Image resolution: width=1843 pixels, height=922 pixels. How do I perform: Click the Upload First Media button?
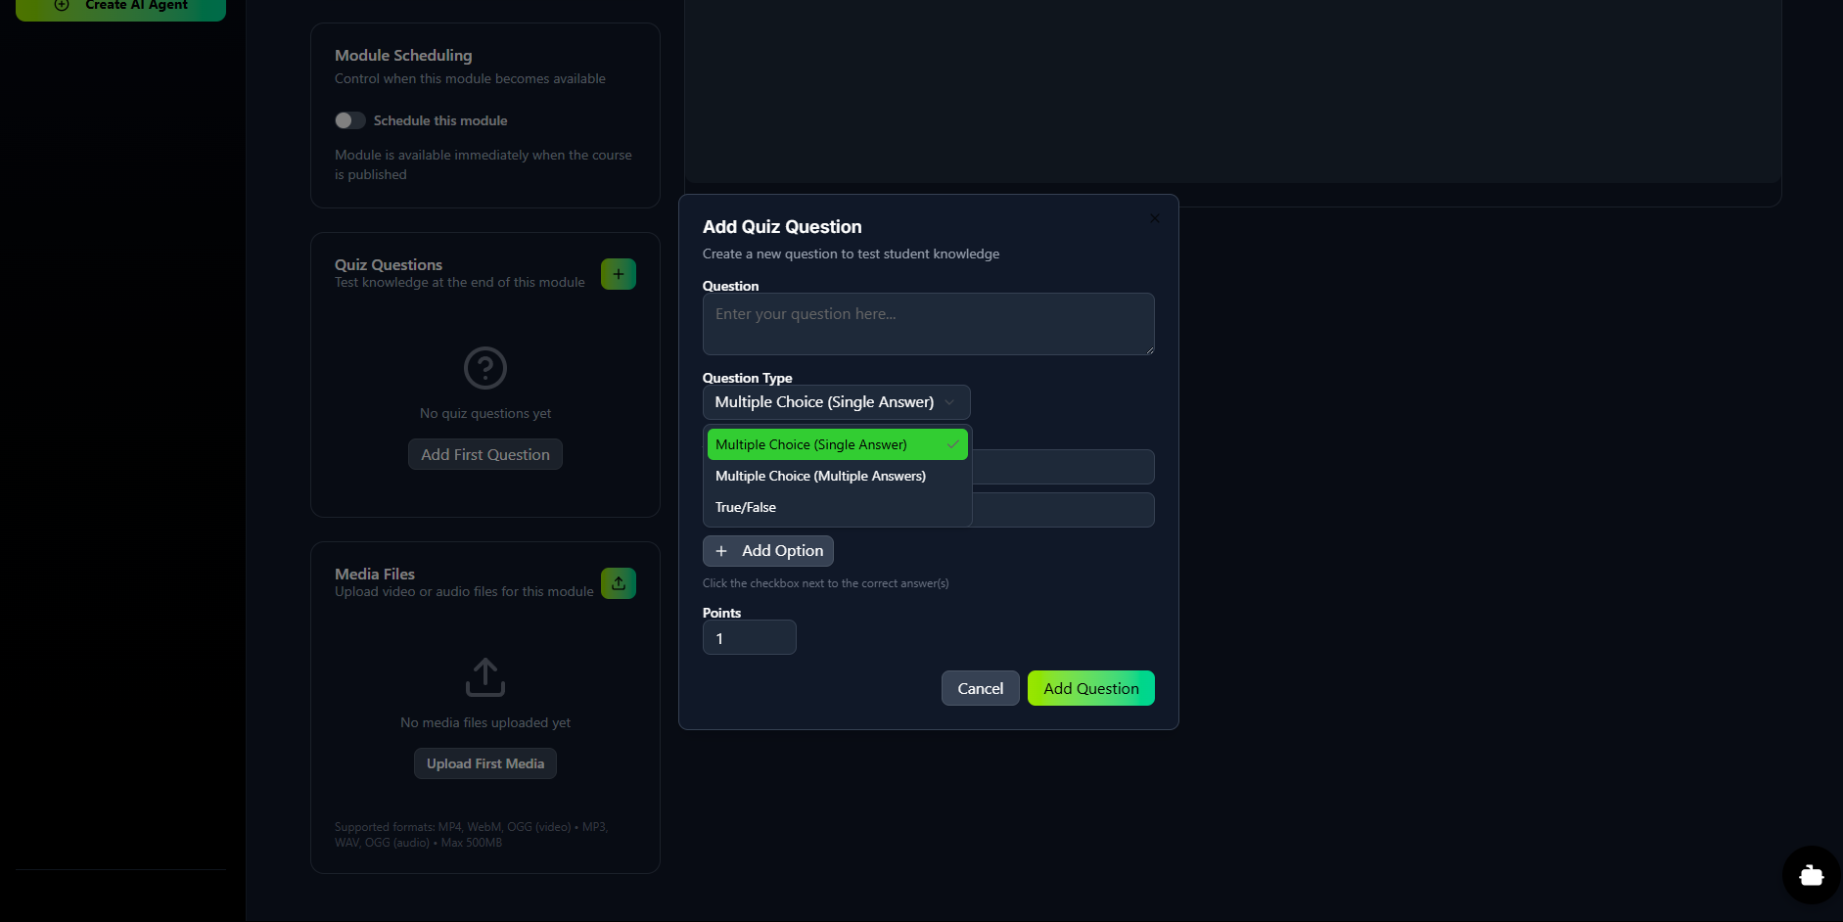point(485,763)
